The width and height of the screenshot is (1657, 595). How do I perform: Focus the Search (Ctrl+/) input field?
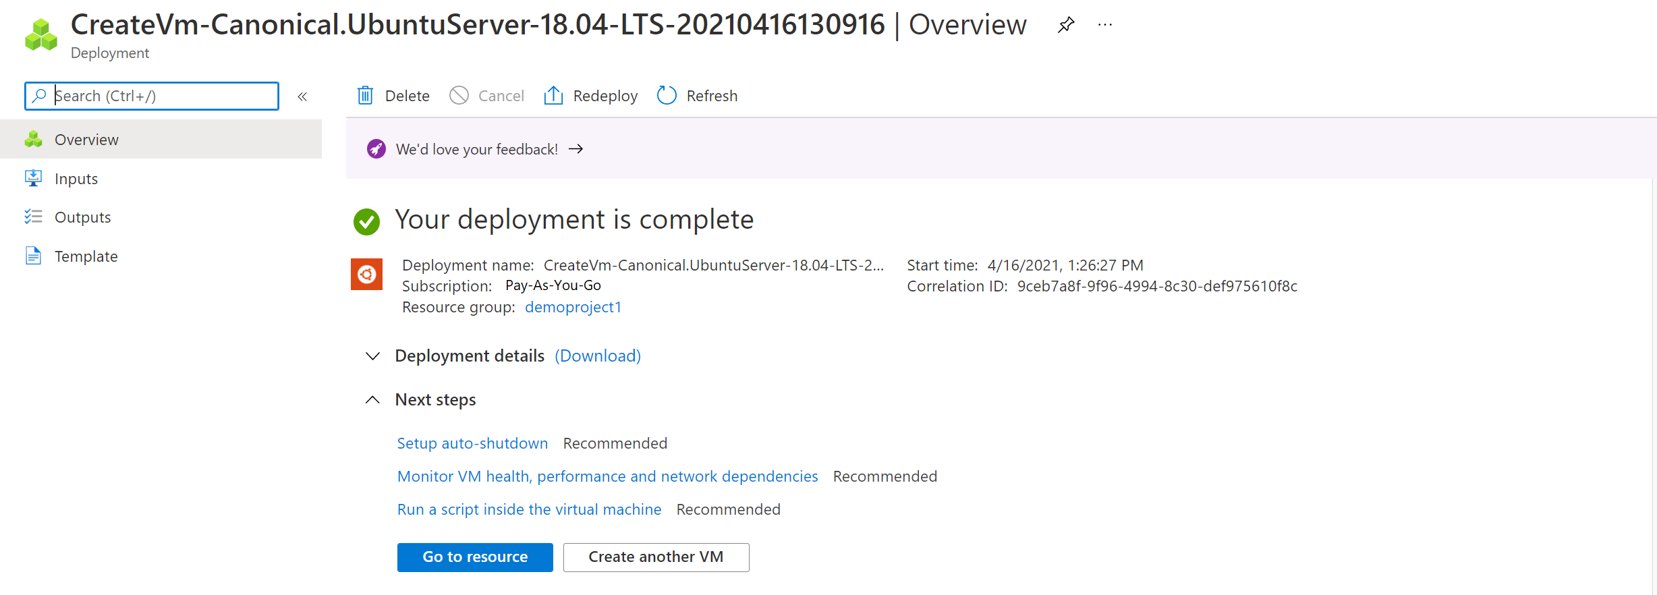coord(152,96)
